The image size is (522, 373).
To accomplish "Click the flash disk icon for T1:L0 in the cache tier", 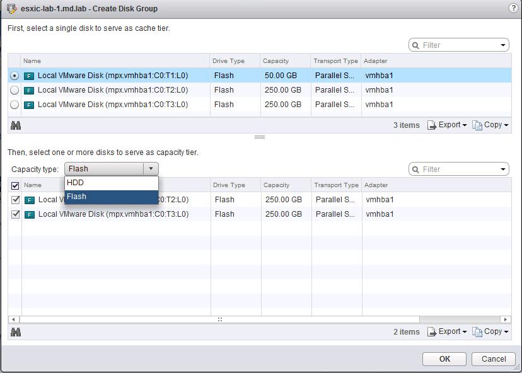I will pos(29,76).
